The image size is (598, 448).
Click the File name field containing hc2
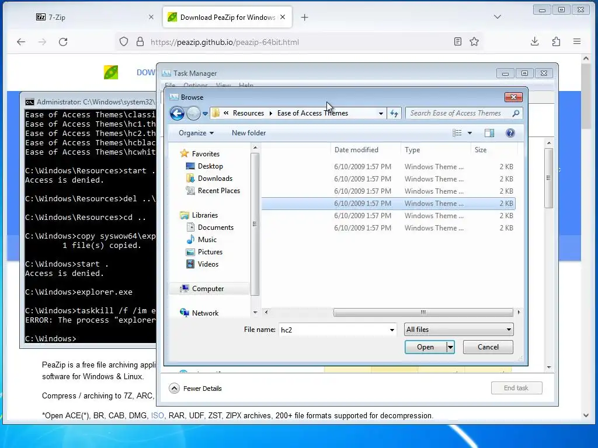(x=333, y=330)
